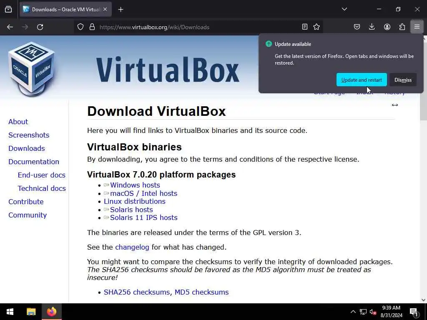Open the MD5 checksums link
Screen dimensions: 427x320
click(201, 292)
